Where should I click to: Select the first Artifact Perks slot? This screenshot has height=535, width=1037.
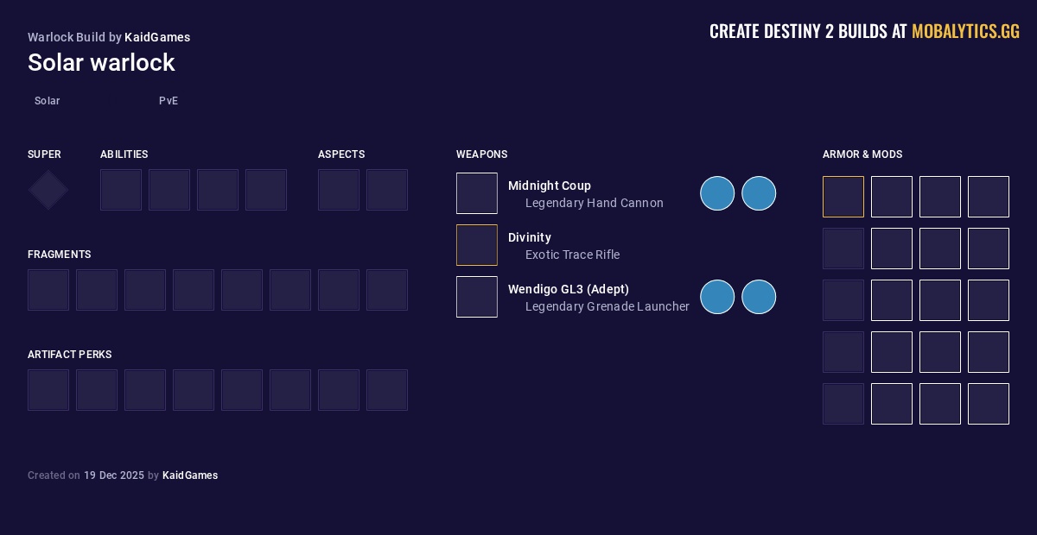[x=48, y=390]
